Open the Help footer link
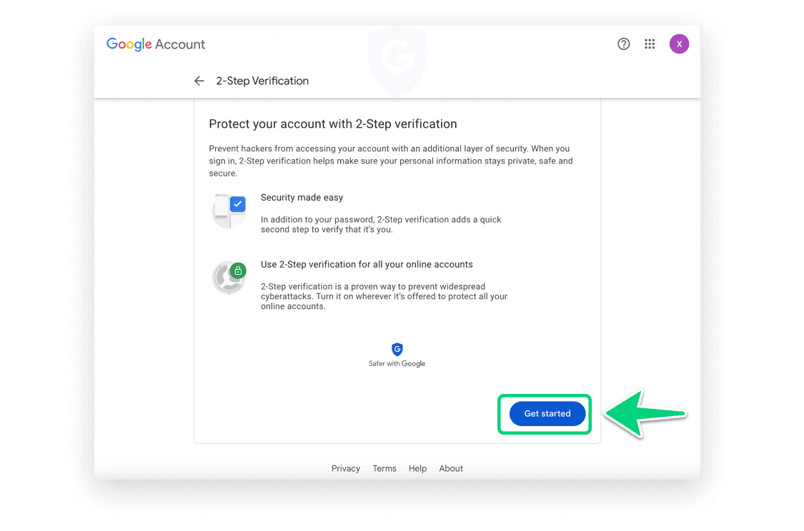The width and height of the screenshot is (804, 531). [x=417, y=468]
